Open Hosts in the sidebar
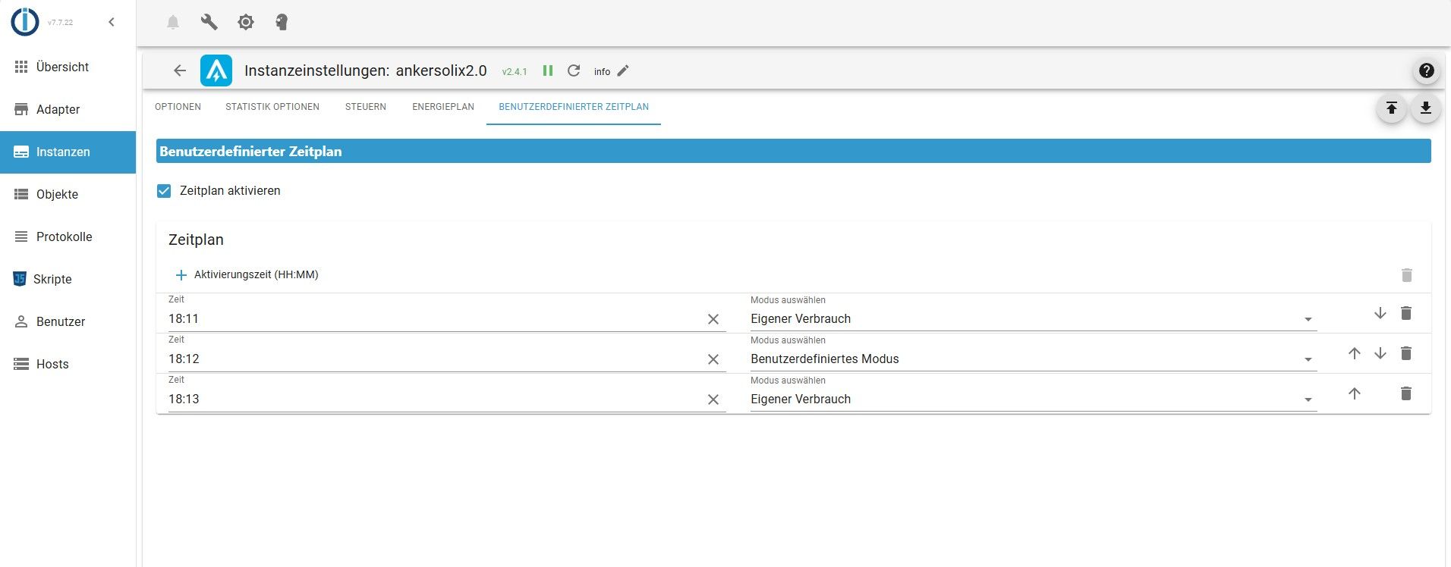The width and height of the screenshot is (1451, 567). pyautogui.click(x=68, y=364)
